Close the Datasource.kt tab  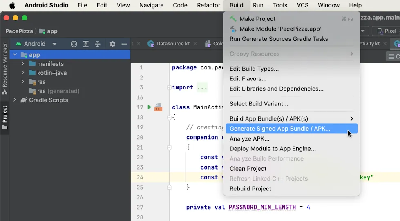tap(195, 44)
